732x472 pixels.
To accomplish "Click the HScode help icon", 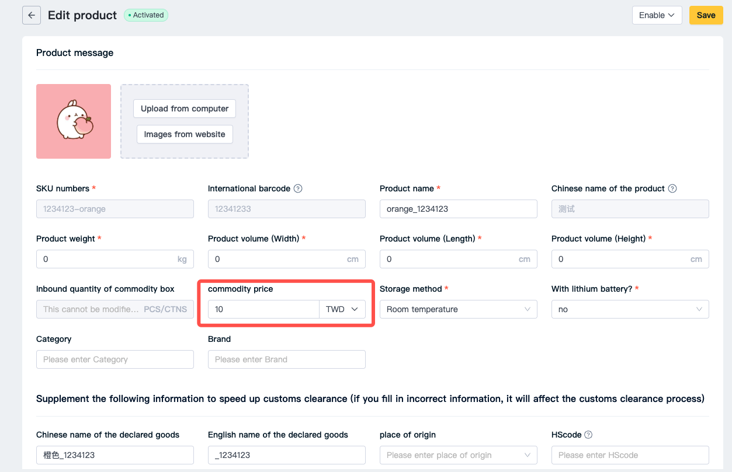I will 588,435.
